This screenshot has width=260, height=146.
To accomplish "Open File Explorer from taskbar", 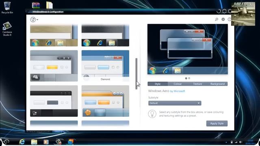I will pyautogui.click(x=34, y=142).
